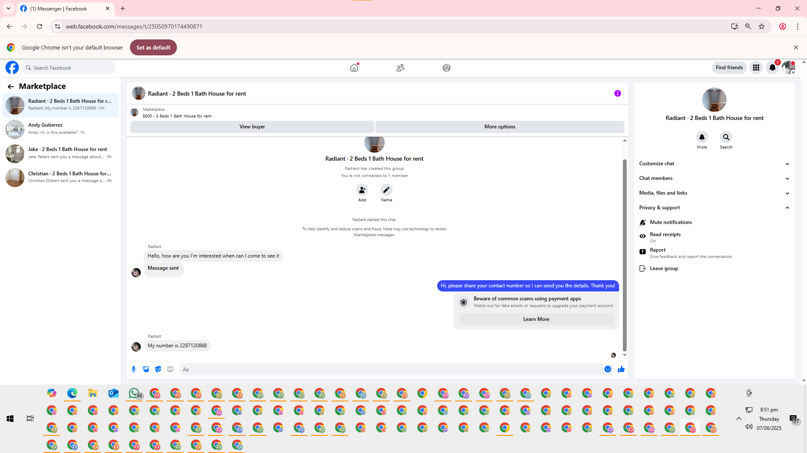This screenshot has height=453, width=807.
Task: Send a thumbs-up like
Action: pos(621,369)
